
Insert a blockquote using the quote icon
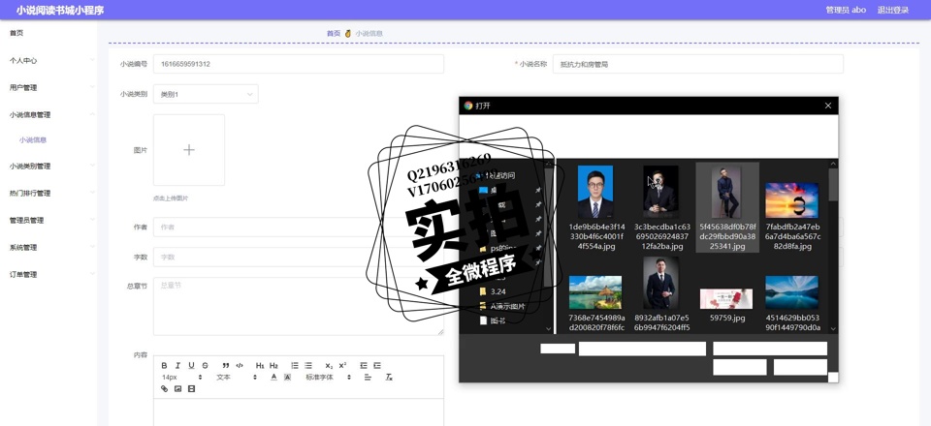(x=226, y=366)
